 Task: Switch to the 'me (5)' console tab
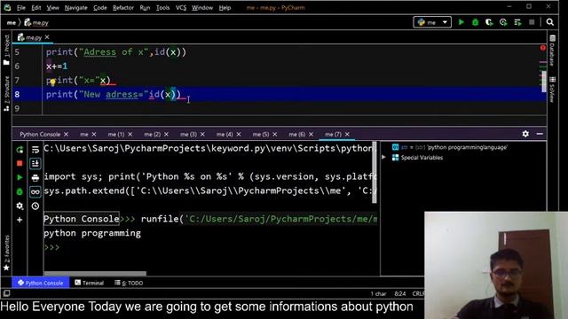[x=261, y=134]
